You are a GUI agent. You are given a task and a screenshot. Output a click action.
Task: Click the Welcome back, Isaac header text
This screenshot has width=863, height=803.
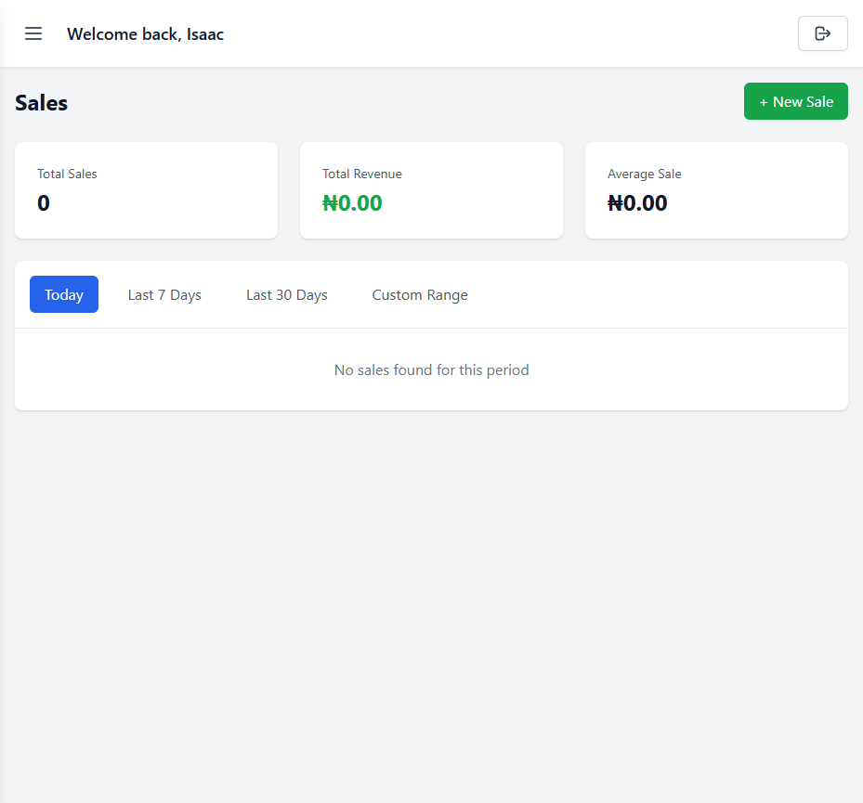pyautogui.click(x=145, y=33)
